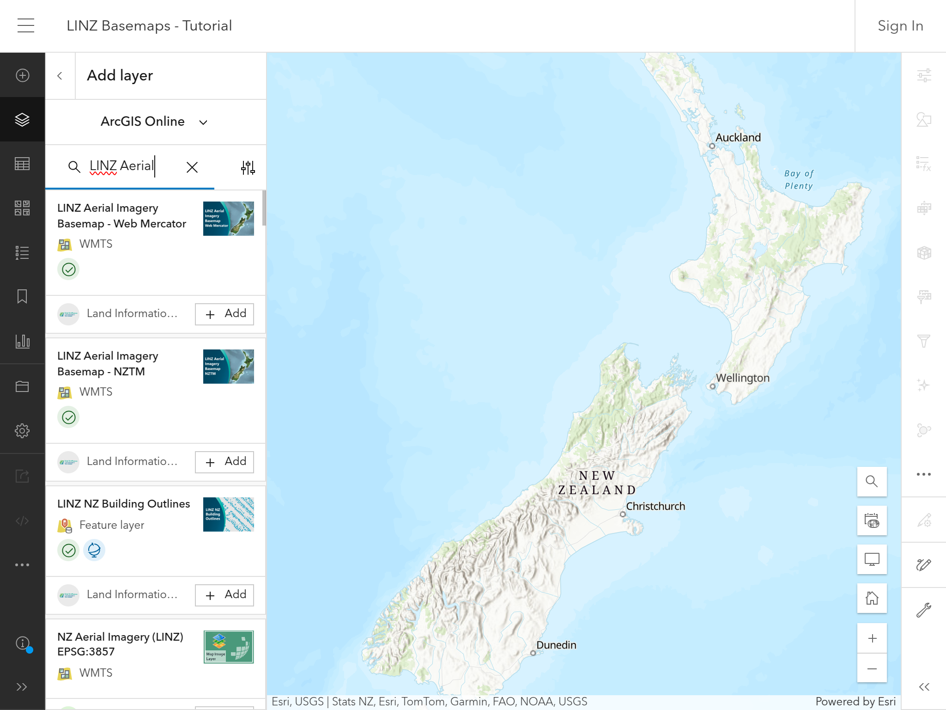946x710 pixels.
Task: Open the Bookmarks panel
Action: 23,297
